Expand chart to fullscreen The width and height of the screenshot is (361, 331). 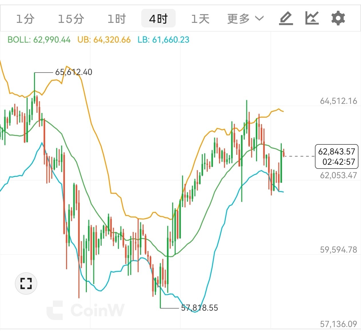tap(26, 284)
